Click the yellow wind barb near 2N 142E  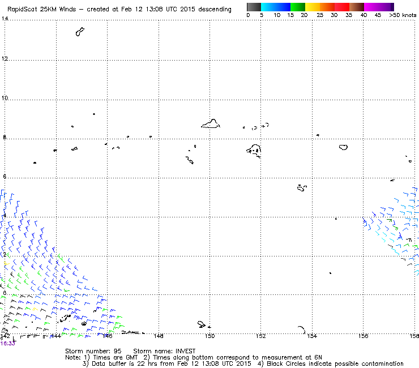6,263
